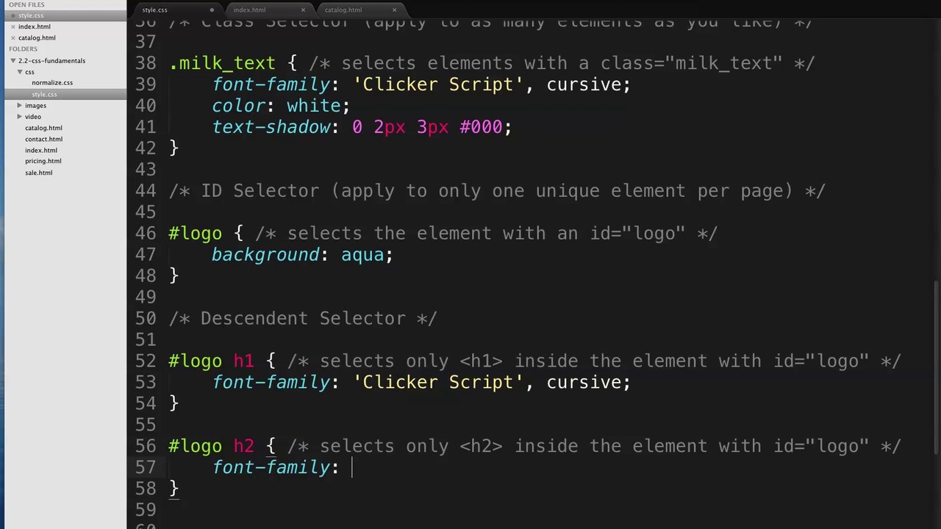
Task: Collapse the css folder
Action: pos(20,71)
